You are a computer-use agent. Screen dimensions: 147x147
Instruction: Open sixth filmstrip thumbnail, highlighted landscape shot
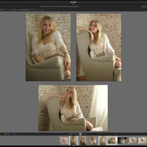[x=113, y=140]
